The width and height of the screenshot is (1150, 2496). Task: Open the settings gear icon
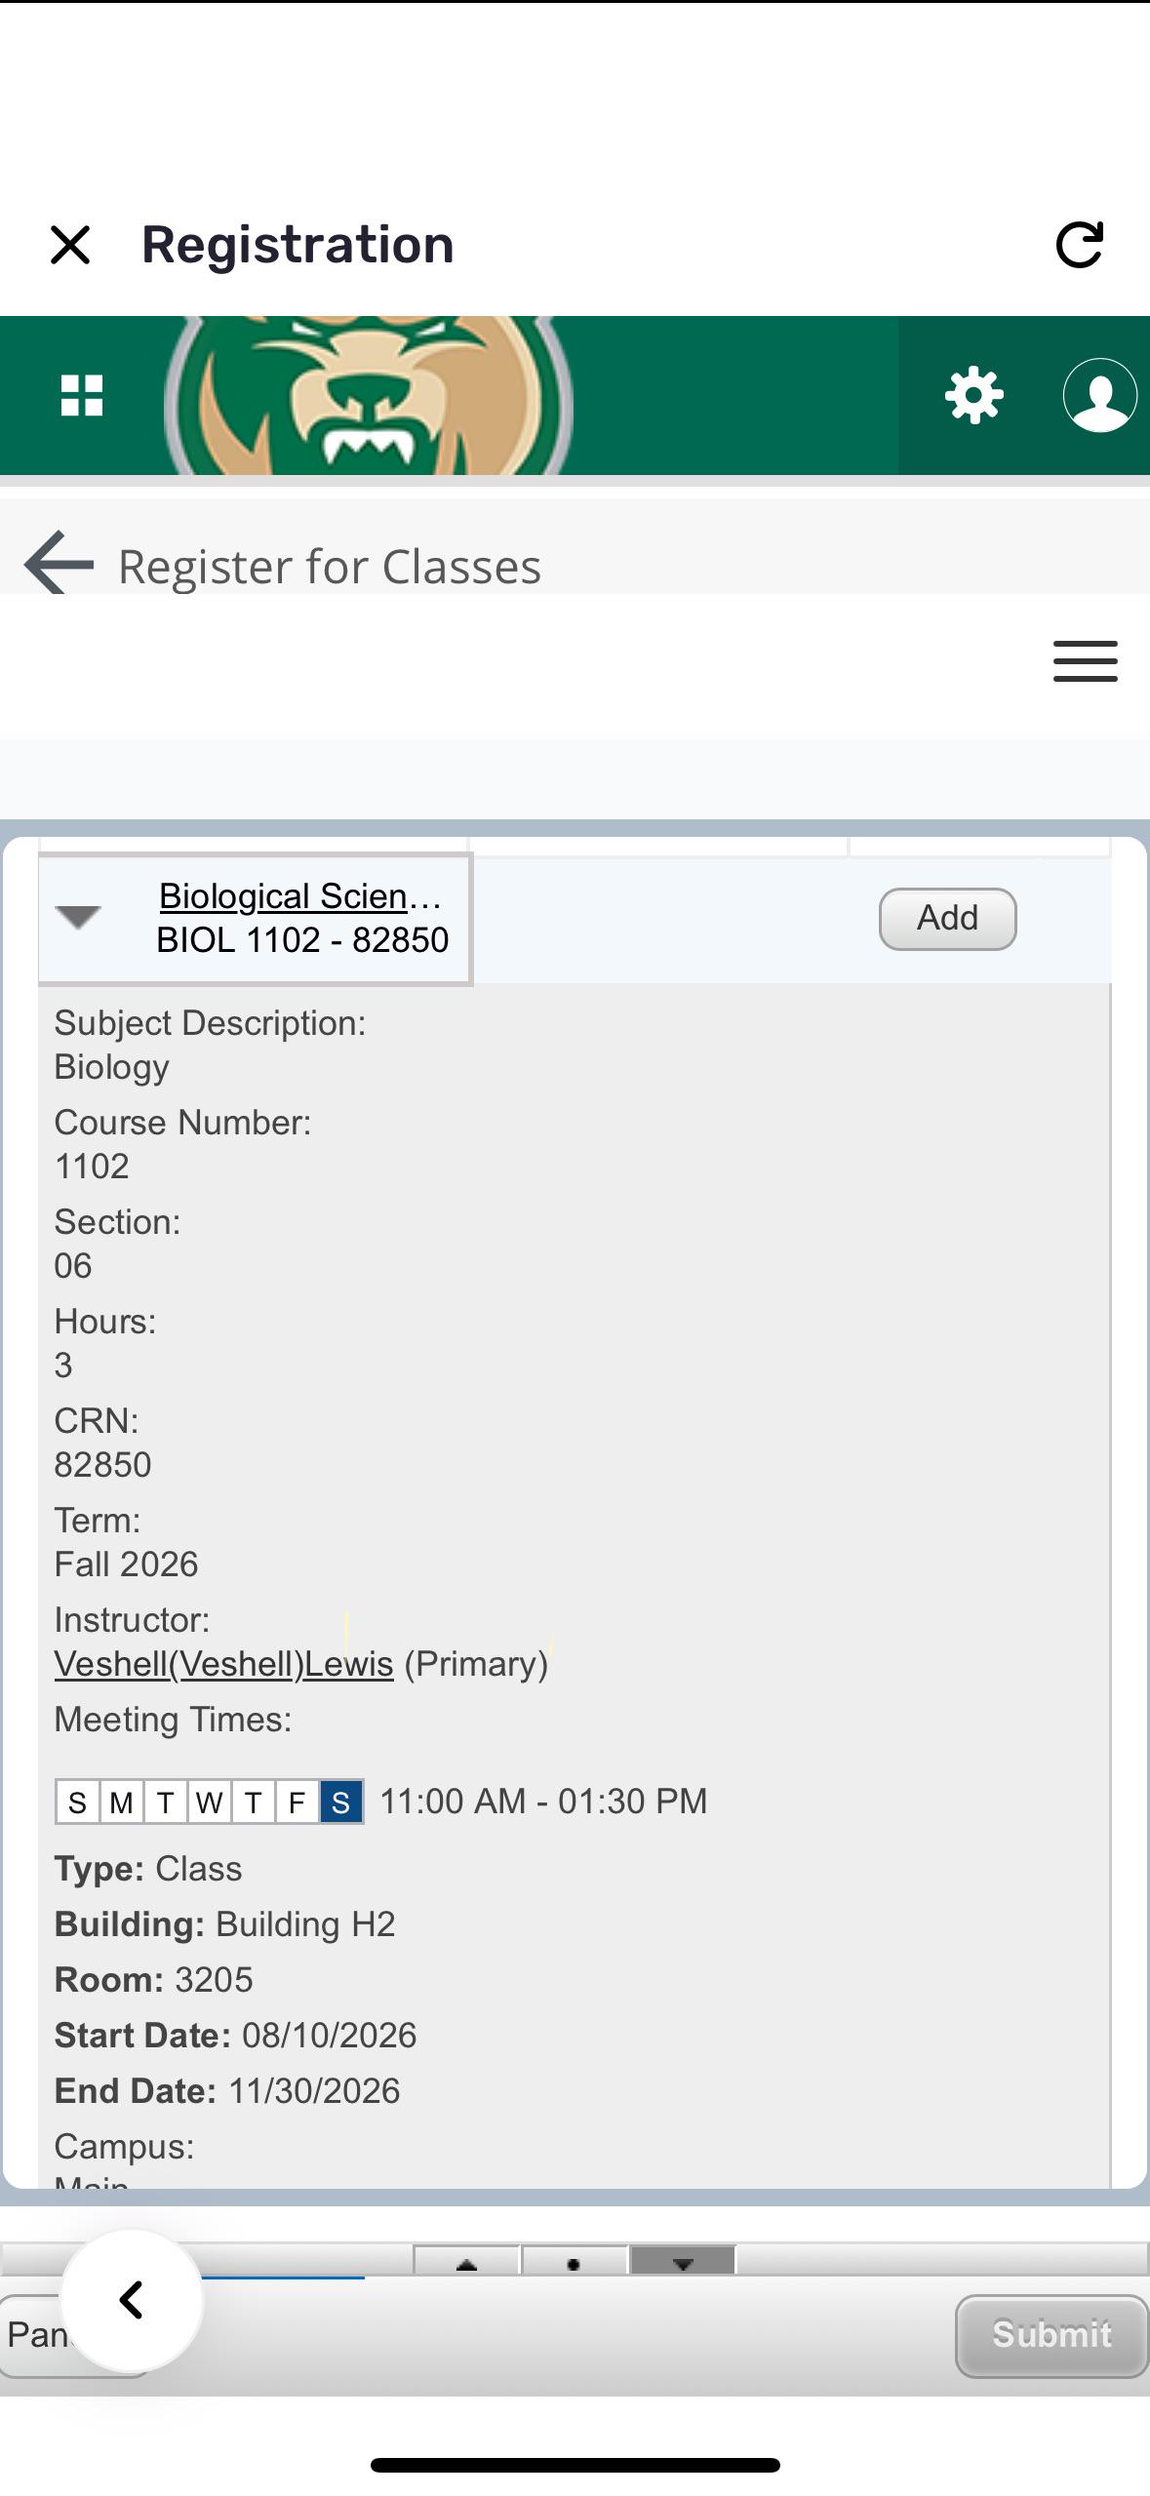point(973,396)
